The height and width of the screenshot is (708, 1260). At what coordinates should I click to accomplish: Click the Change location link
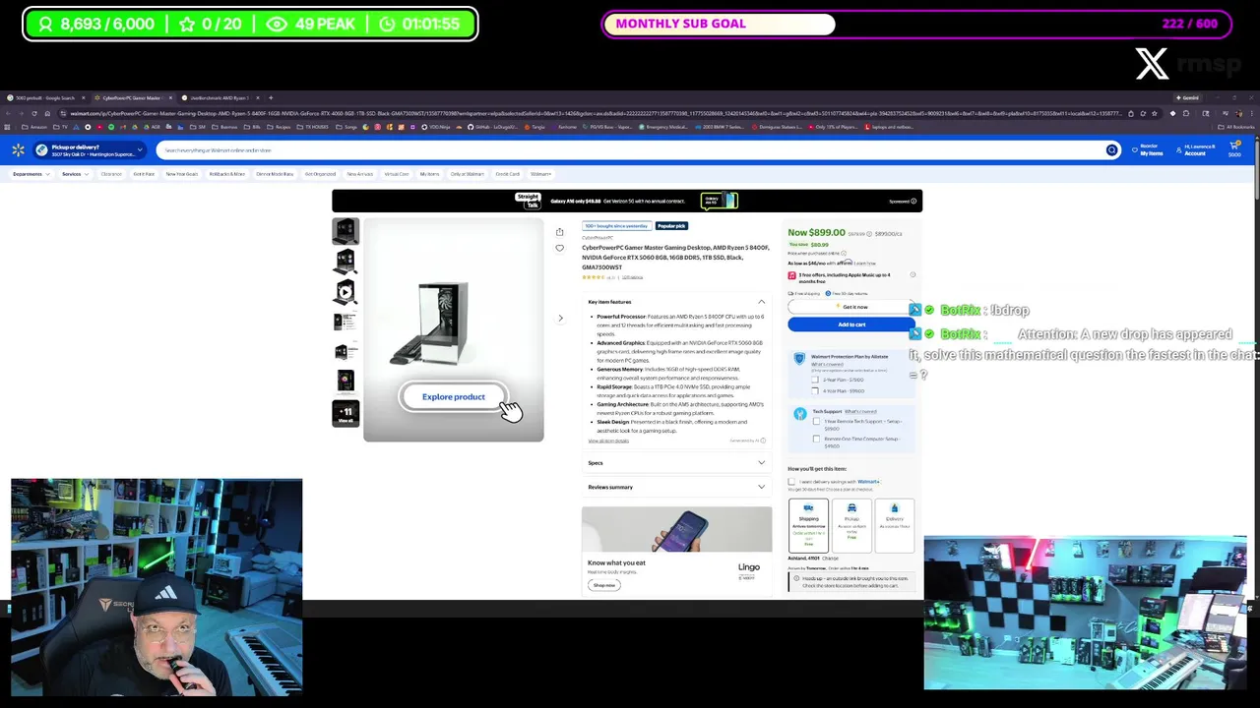tap(831, 559)
